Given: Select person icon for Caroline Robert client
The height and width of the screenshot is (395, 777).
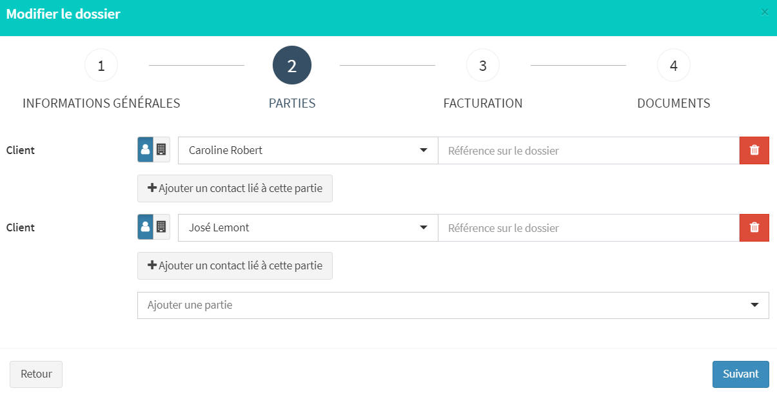Looking at the screenshot, I should point(146,149).
